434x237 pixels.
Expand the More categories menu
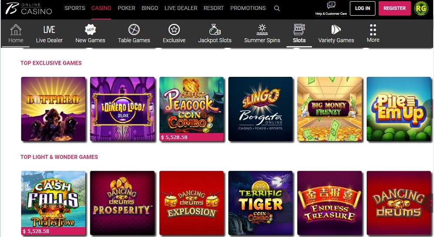373,33
